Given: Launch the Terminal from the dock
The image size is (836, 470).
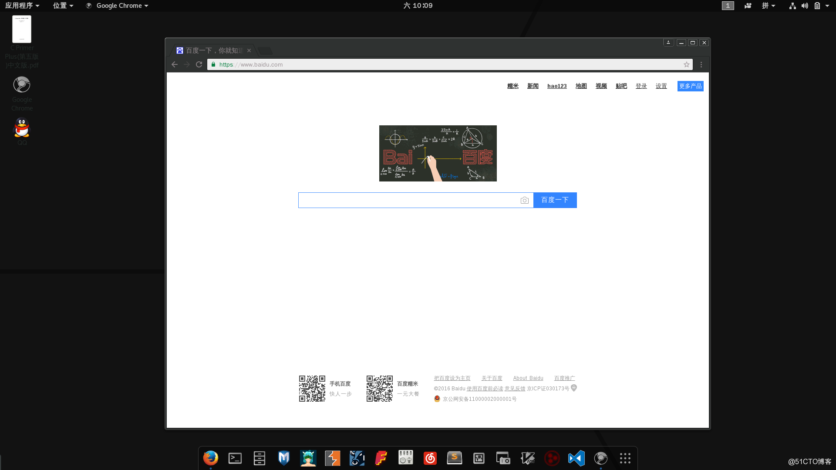Looking at the screenshot, I should tap(235, 458).
